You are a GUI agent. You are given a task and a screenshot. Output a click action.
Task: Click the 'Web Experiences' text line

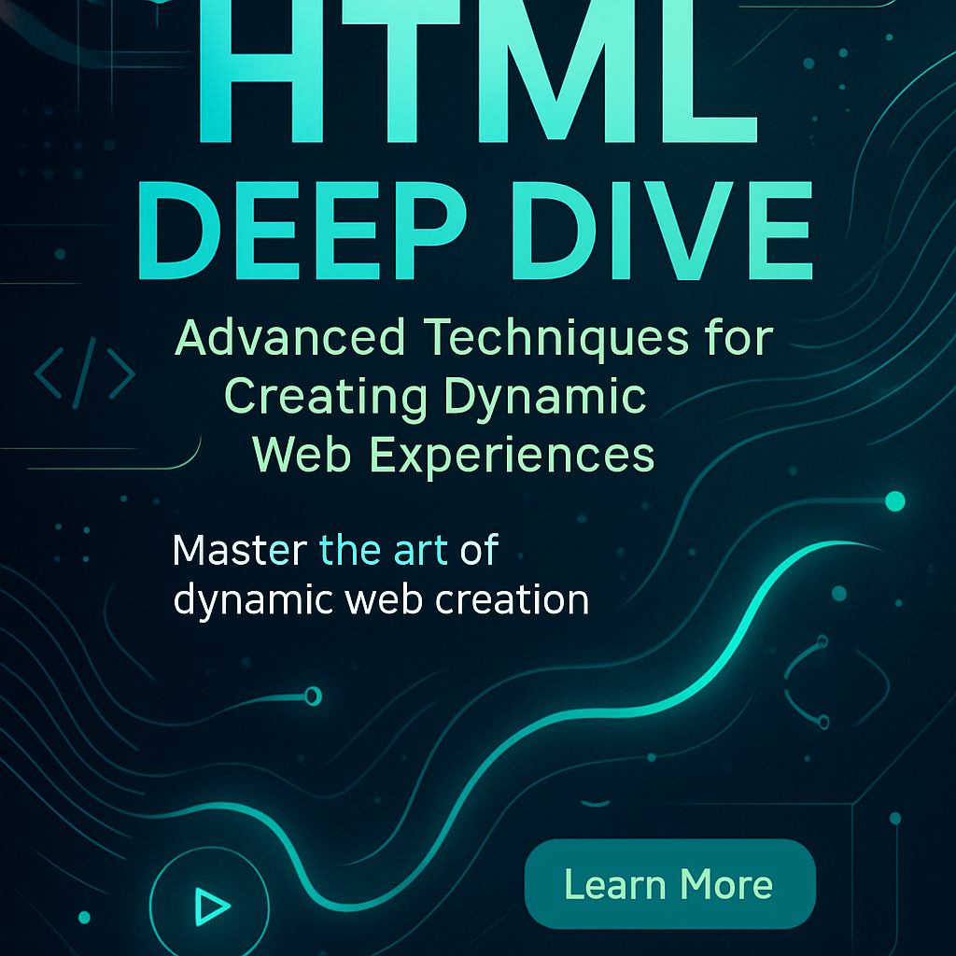(x=454, y=455)
